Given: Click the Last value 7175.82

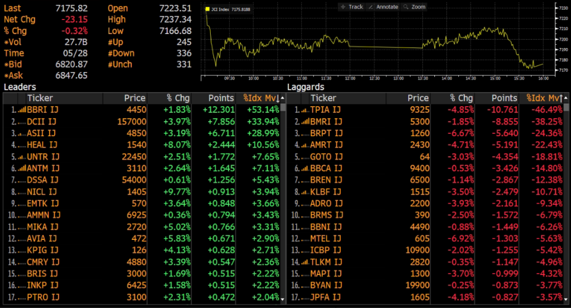Looking at the screenshot, I should (x=71, y=8).
